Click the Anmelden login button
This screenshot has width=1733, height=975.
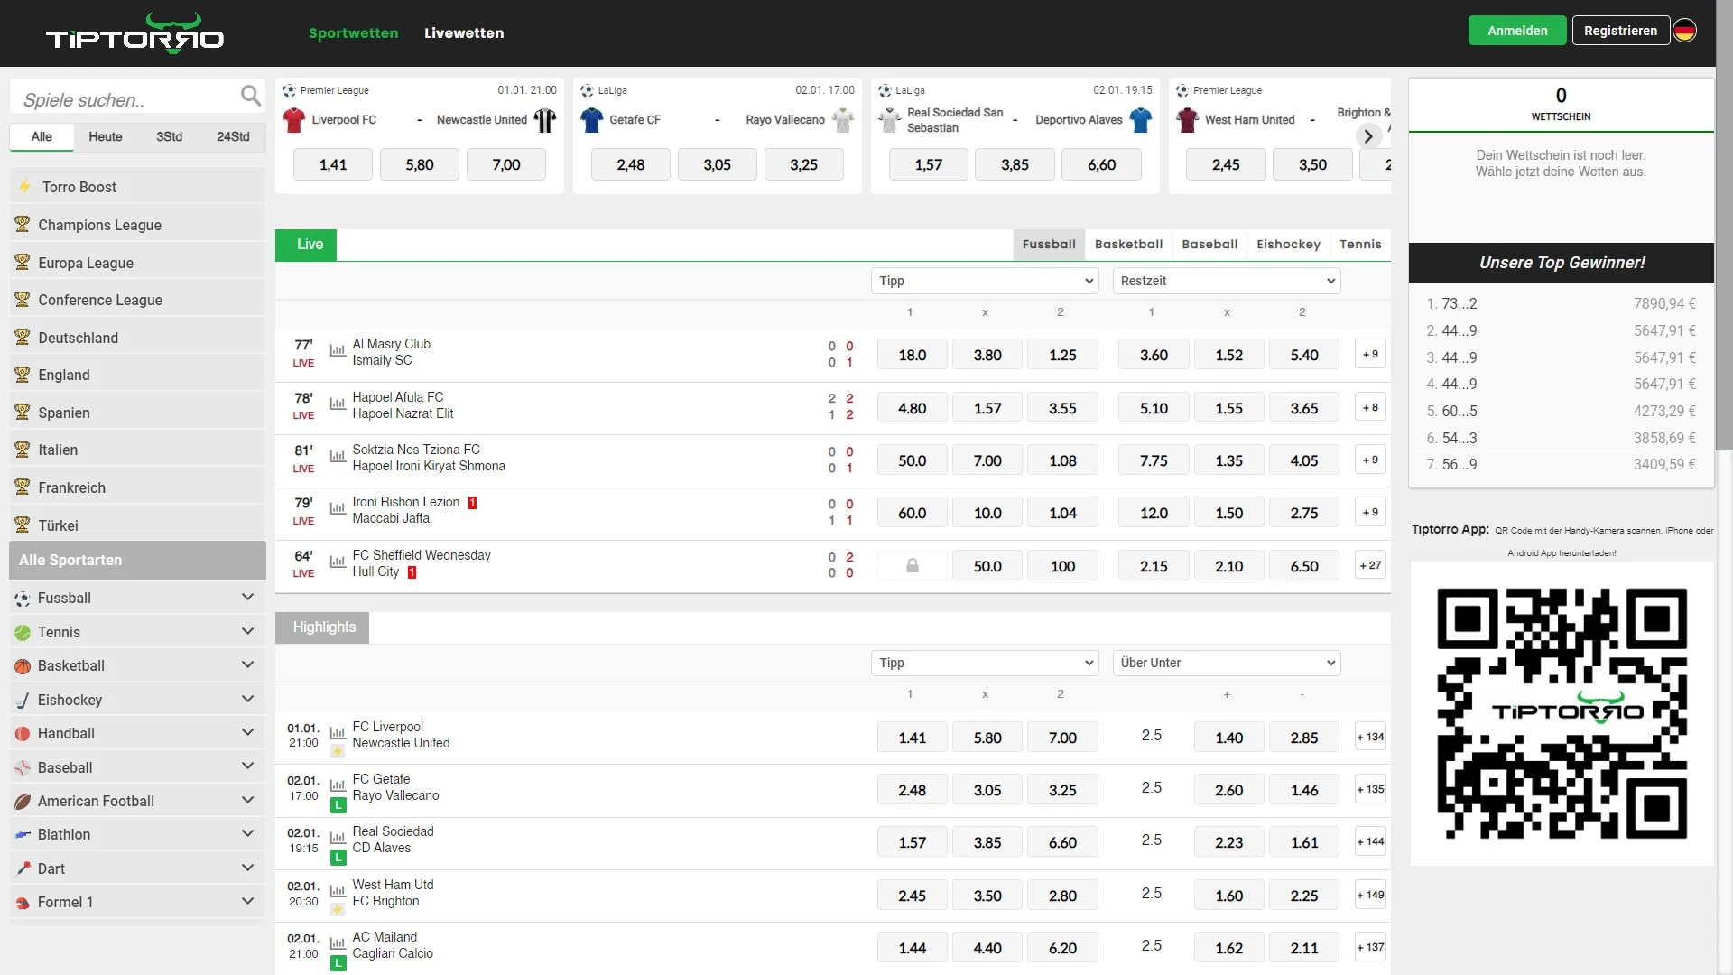point(1516,29)
